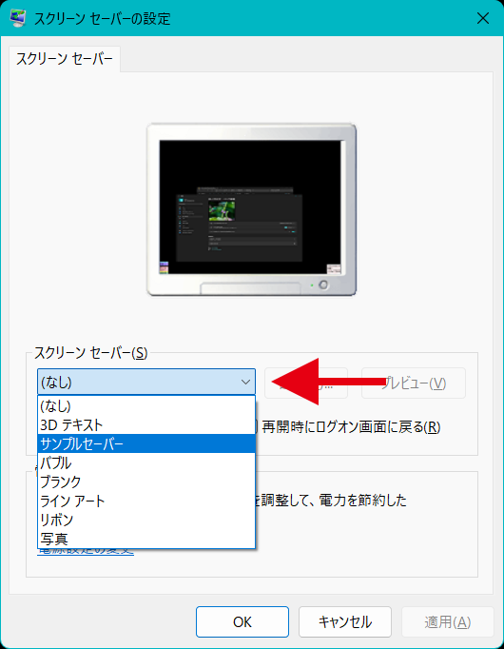The height and width of the screenshot is (649, 504).
Task: Pick ブランク in the screen saver list
Action: click(x=146, y=482)
